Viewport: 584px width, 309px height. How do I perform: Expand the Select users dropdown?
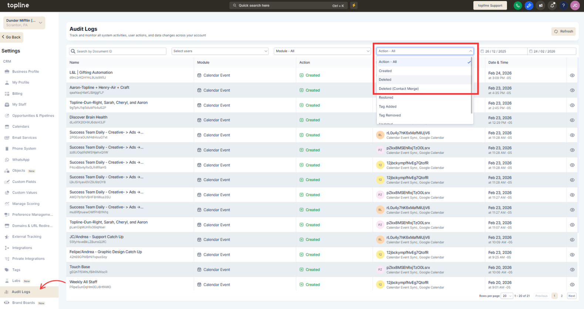pyautogui.click(x=220, y=51)
